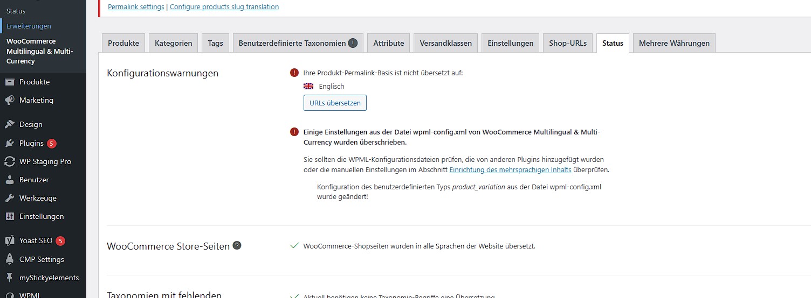Screen dimensions: 811x298
Task: Follow the Einrichtung des mehrsprachigen Inhalts link
Action: tap(510, 169)
